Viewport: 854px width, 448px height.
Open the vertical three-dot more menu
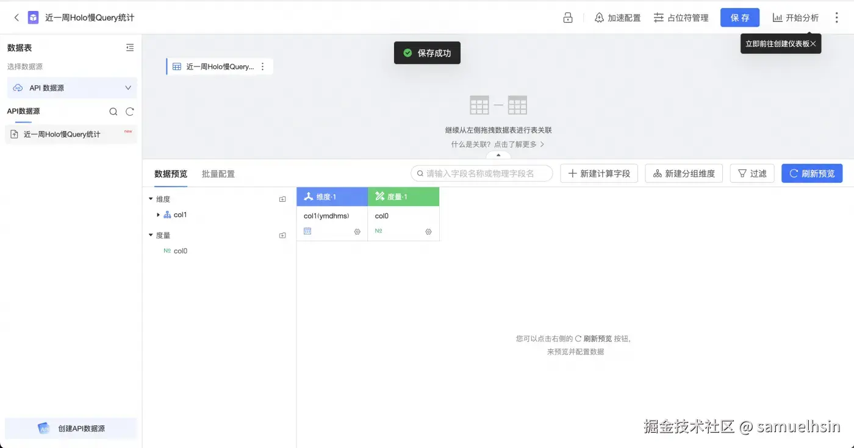tap(837, 18)
